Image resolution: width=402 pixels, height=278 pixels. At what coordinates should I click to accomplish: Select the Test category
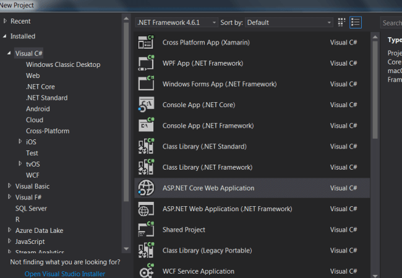coord(32,153)
